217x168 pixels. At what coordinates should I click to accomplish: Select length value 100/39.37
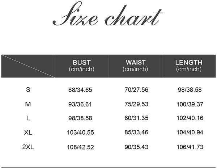point(191,104)
